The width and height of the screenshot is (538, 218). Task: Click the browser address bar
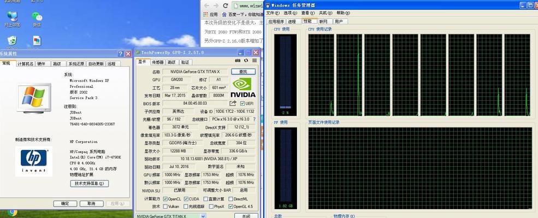[x=247, y=5]
